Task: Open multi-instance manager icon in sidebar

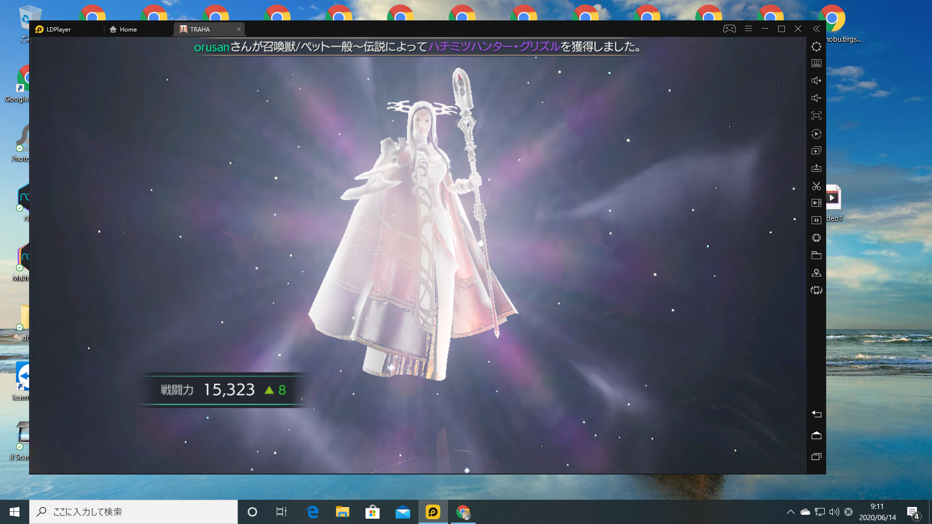Action: 816,151
